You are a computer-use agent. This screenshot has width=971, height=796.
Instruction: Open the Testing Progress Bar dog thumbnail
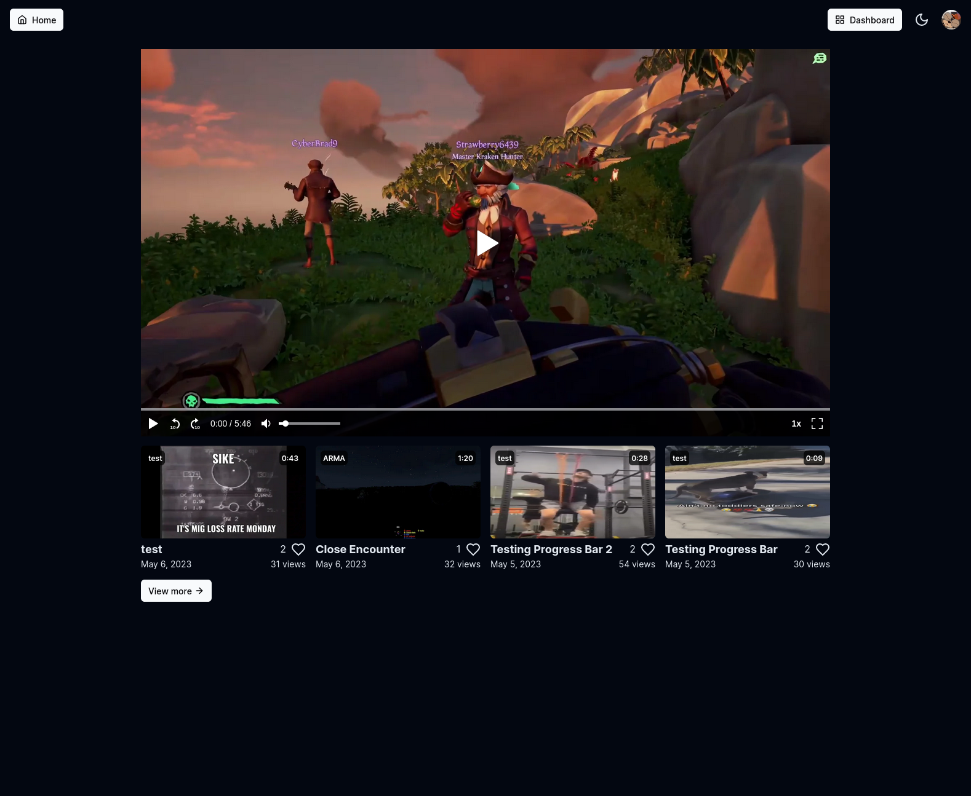click(x=748, y=492)
